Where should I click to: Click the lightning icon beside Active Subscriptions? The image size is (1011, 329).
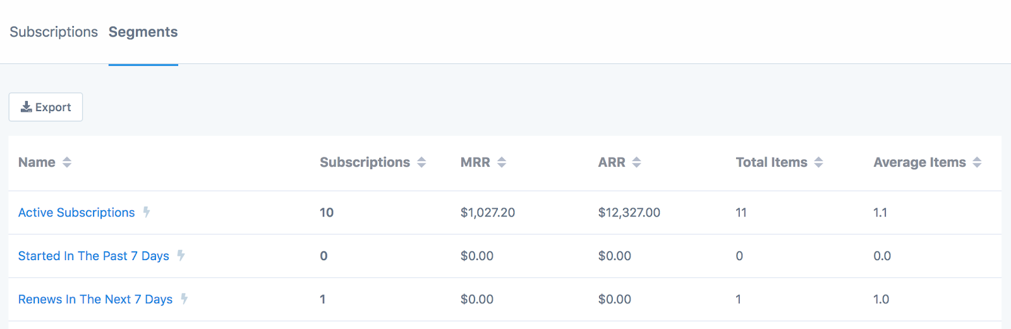tap(146, 212)
